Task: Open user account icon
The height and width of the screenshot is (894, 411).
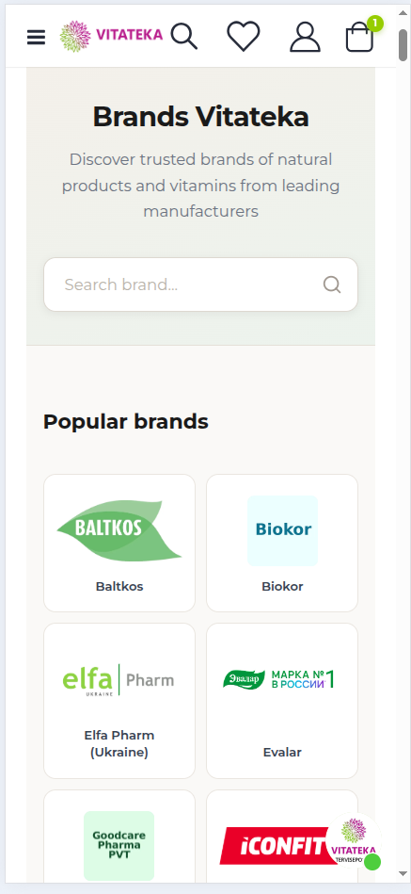Action: (305, 37)
